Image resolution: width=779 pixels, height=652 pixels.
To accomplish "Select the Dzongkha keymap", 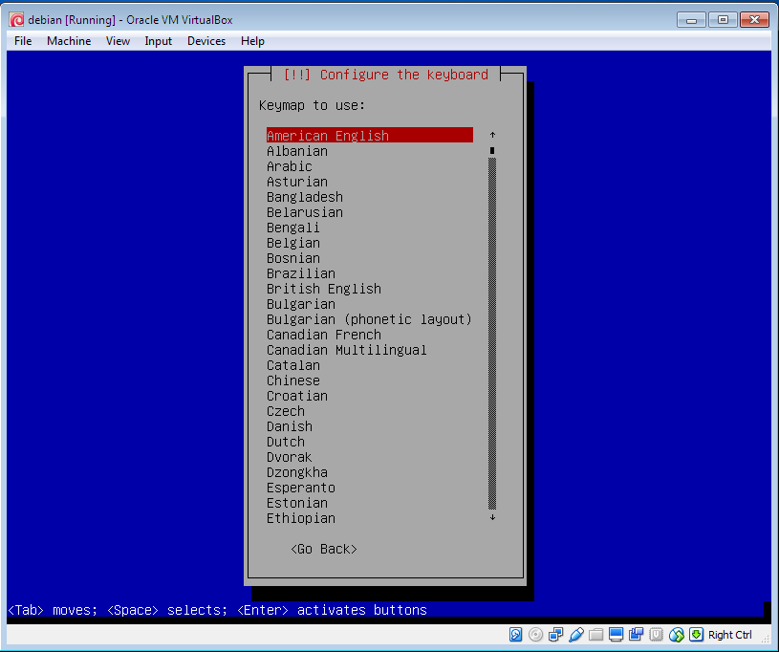I will (297, 472).
